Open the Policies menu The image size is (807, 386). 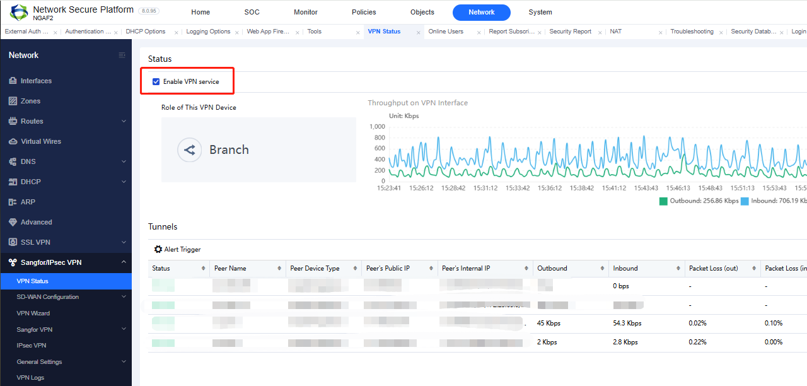364,12
